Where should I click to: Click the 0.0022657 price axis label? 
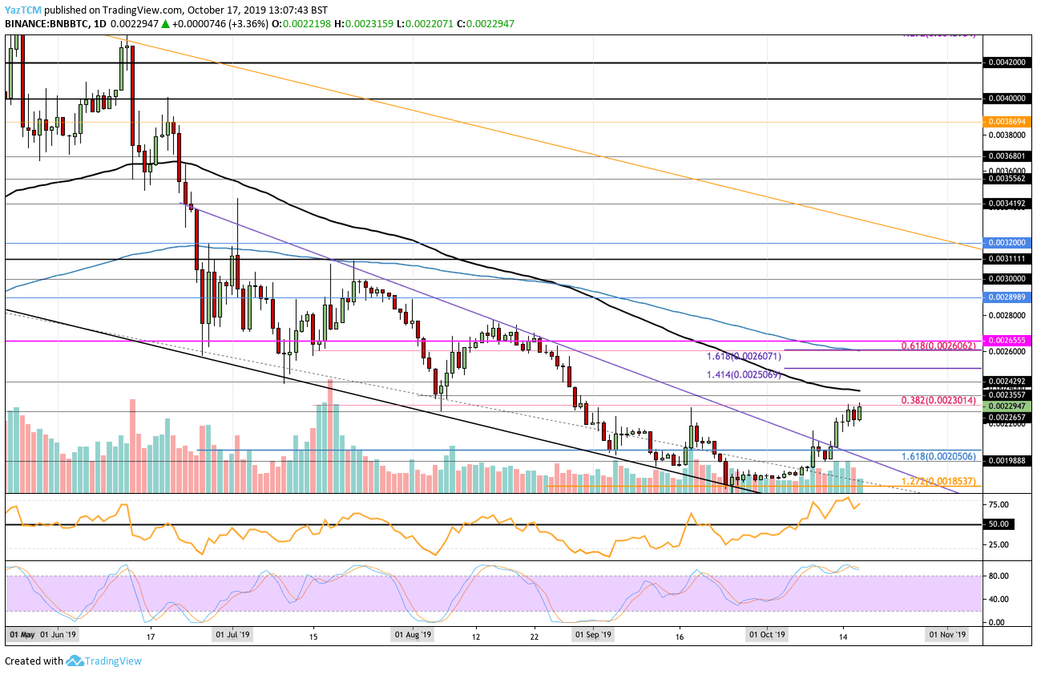(1007, 416)
